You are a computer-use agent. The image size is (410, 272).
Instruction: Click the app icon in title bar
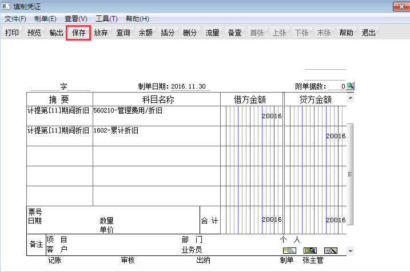[6, 7]
